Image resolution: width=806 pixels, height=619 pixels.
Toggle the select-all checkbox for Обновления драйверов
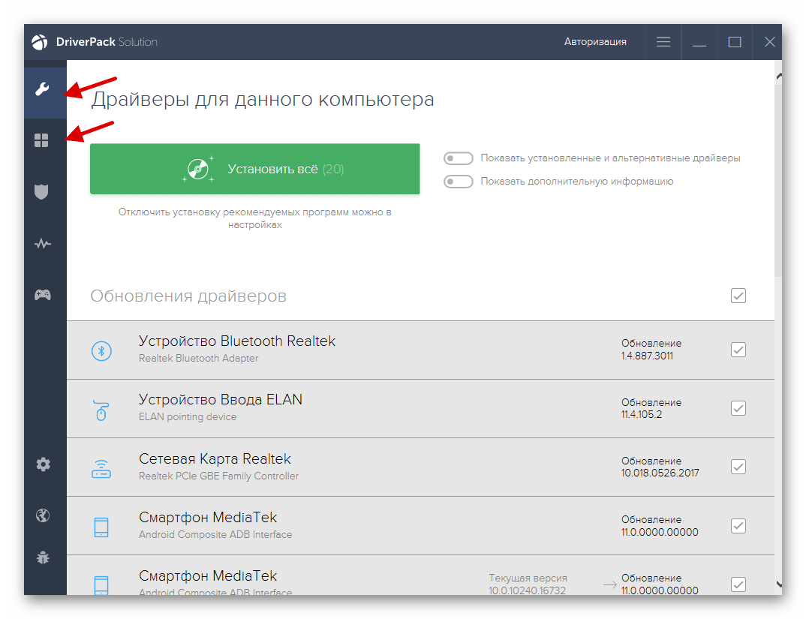tap(738, 296)
